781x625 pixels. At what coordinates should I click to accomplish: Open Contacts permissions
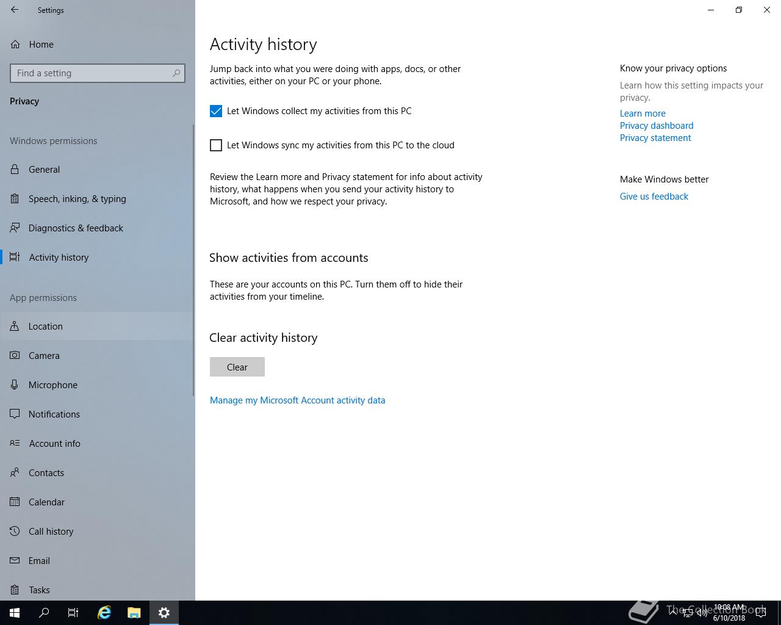[98, 473]
